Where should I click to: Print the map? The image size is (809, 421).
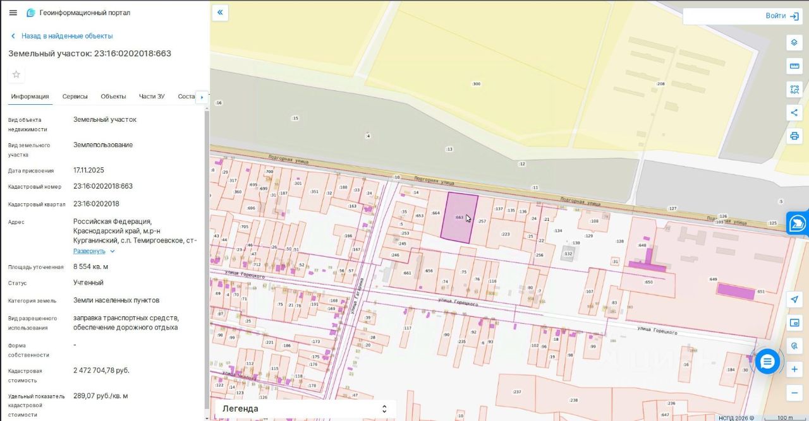[x=794, y=136]
